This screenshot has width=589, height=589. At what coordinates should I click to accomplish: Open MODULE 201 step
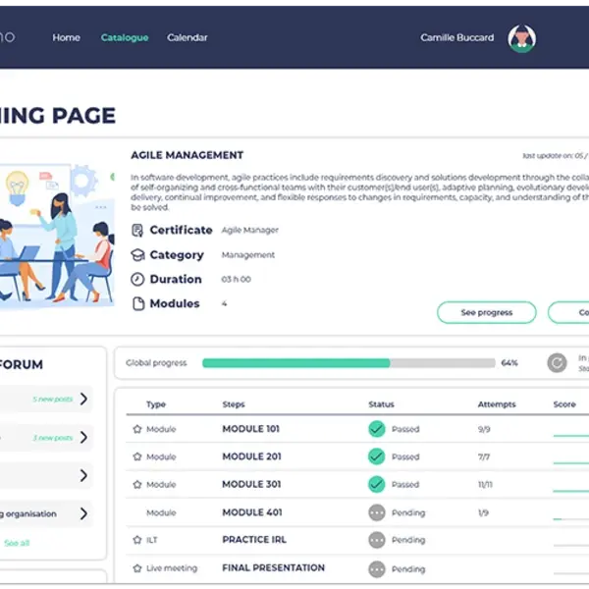coord(251,456)
